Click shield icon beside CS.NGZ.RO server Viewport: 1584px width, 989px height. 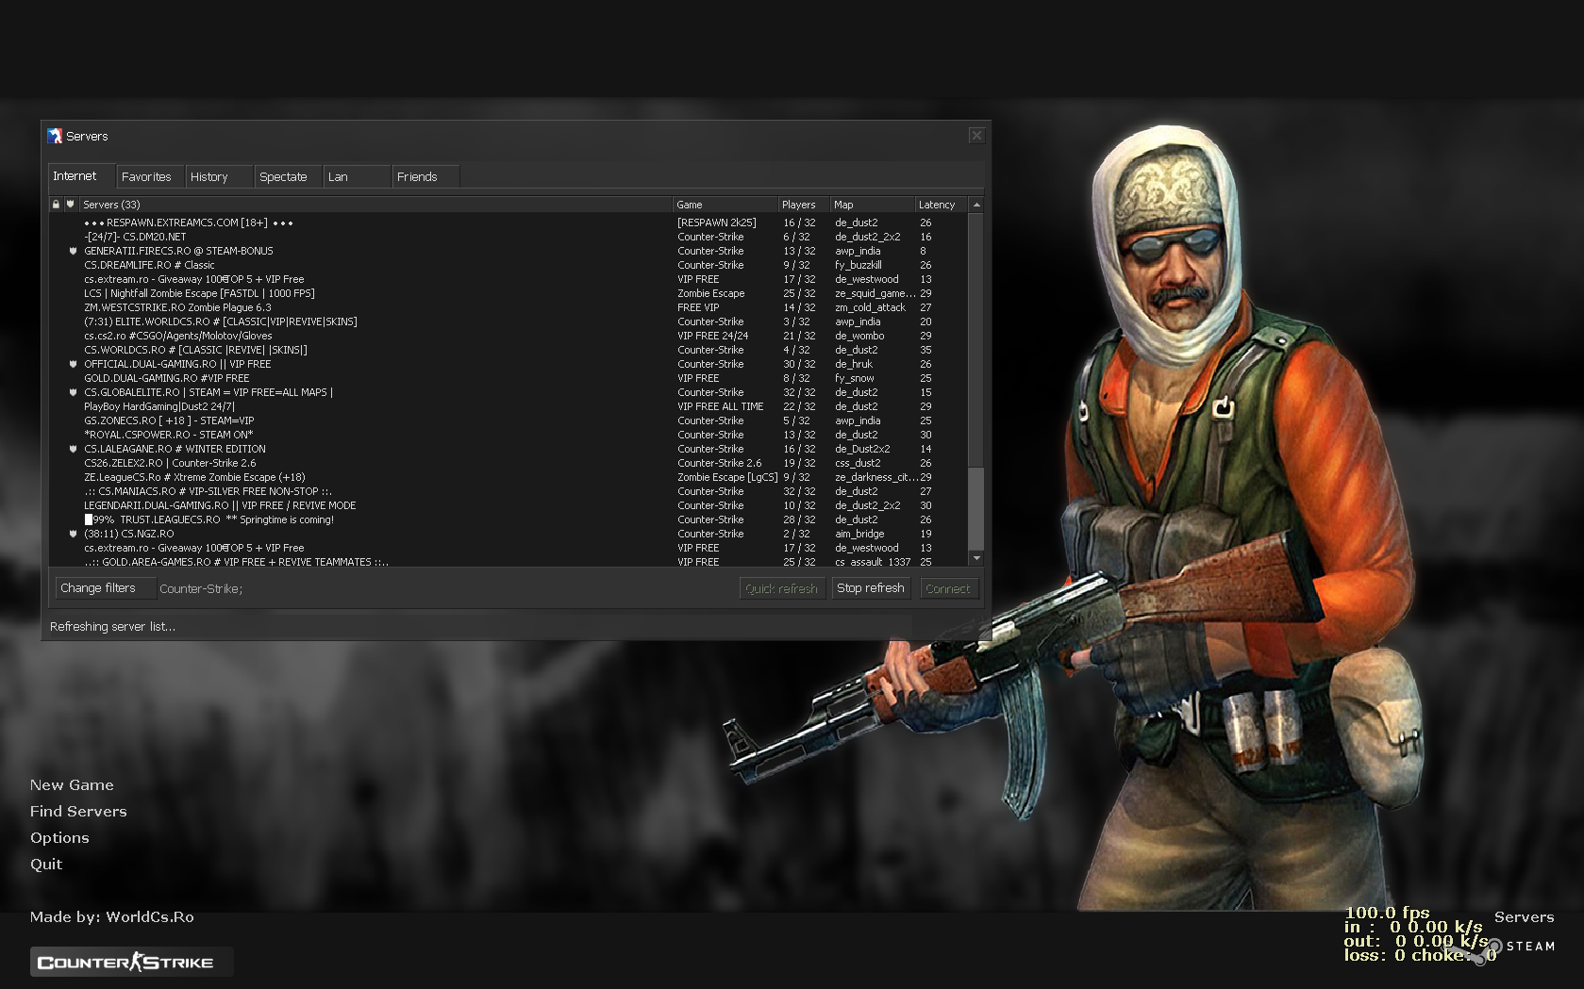click(73, 534)
